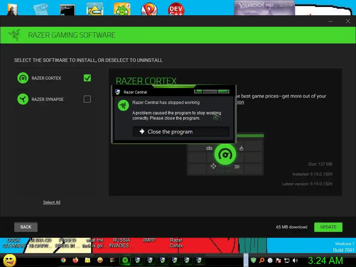Open the Yahoo Messenger smiley taskbar icon

click(100, 260)
